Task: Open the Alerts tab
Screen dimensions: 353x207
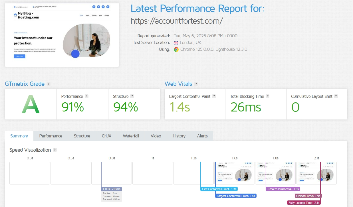Action: pyautogui.click(x=202, y=136)
